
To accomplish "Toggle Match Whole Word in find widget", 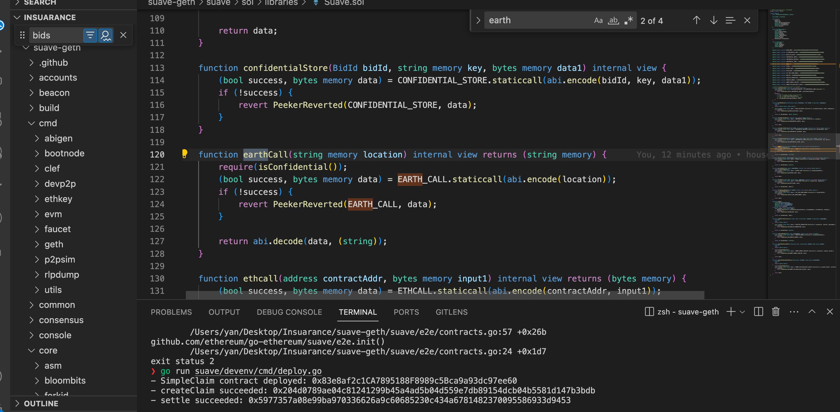I will coord(613,21).
